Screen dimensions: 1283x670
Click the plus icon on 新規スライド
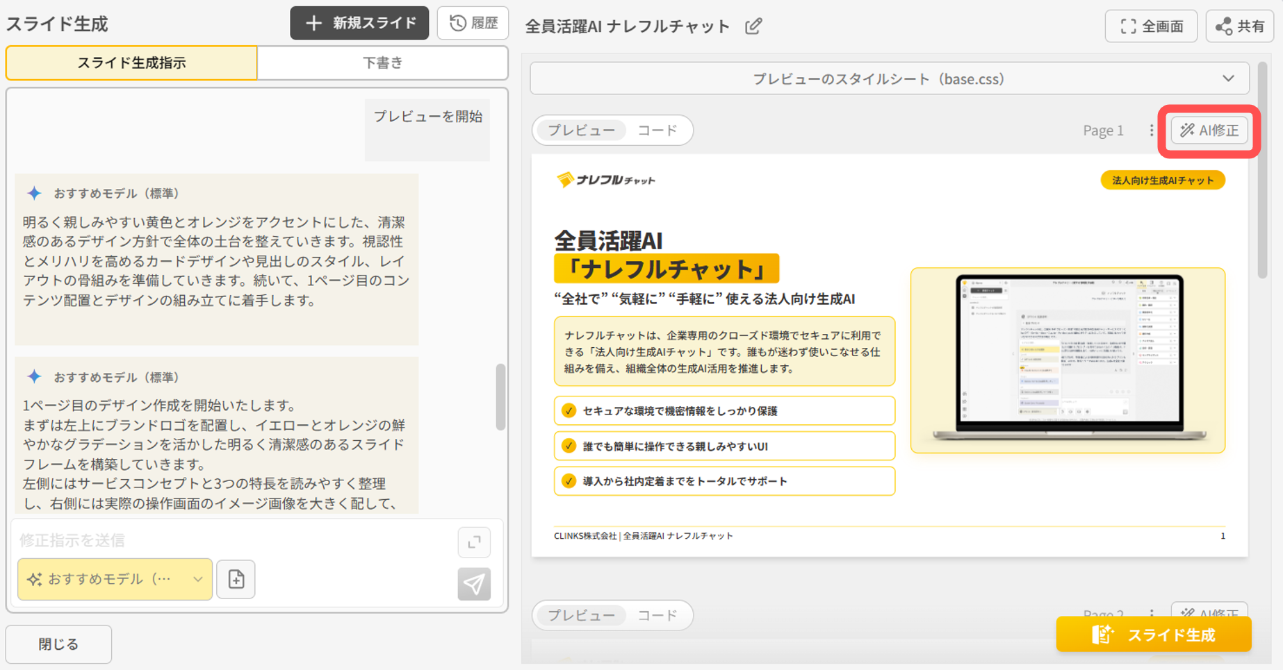click(313, 23)
